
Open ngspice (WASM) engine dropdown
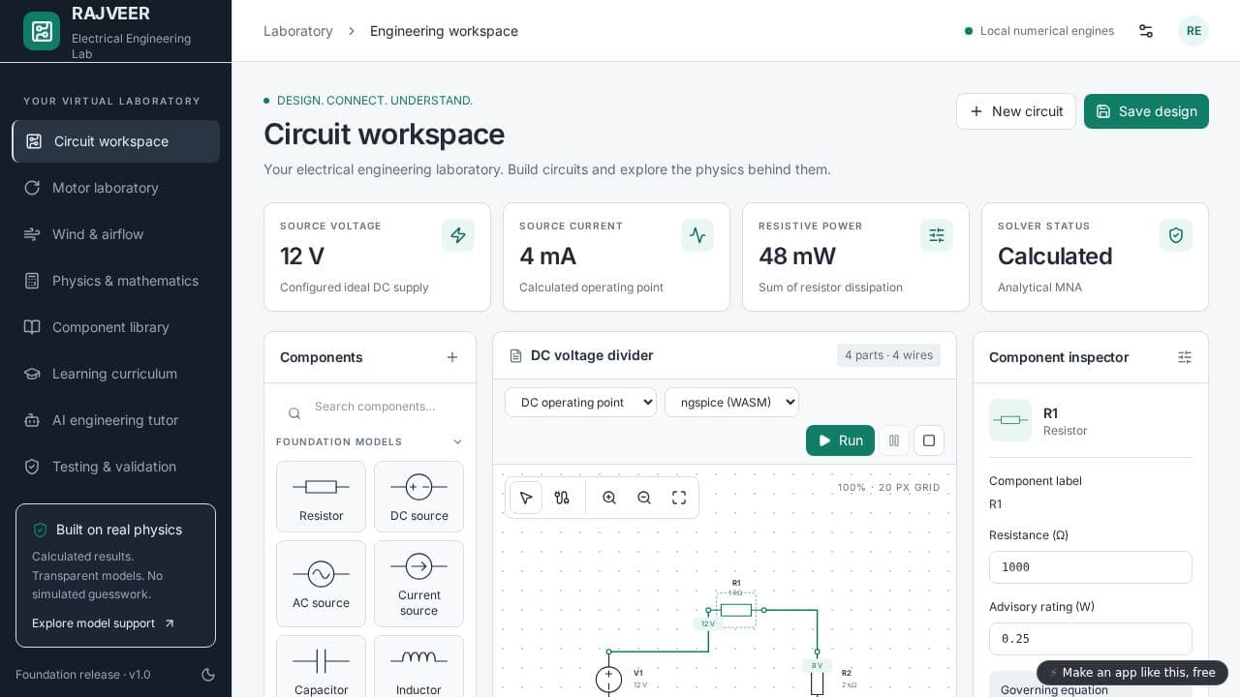pos(731,403)
